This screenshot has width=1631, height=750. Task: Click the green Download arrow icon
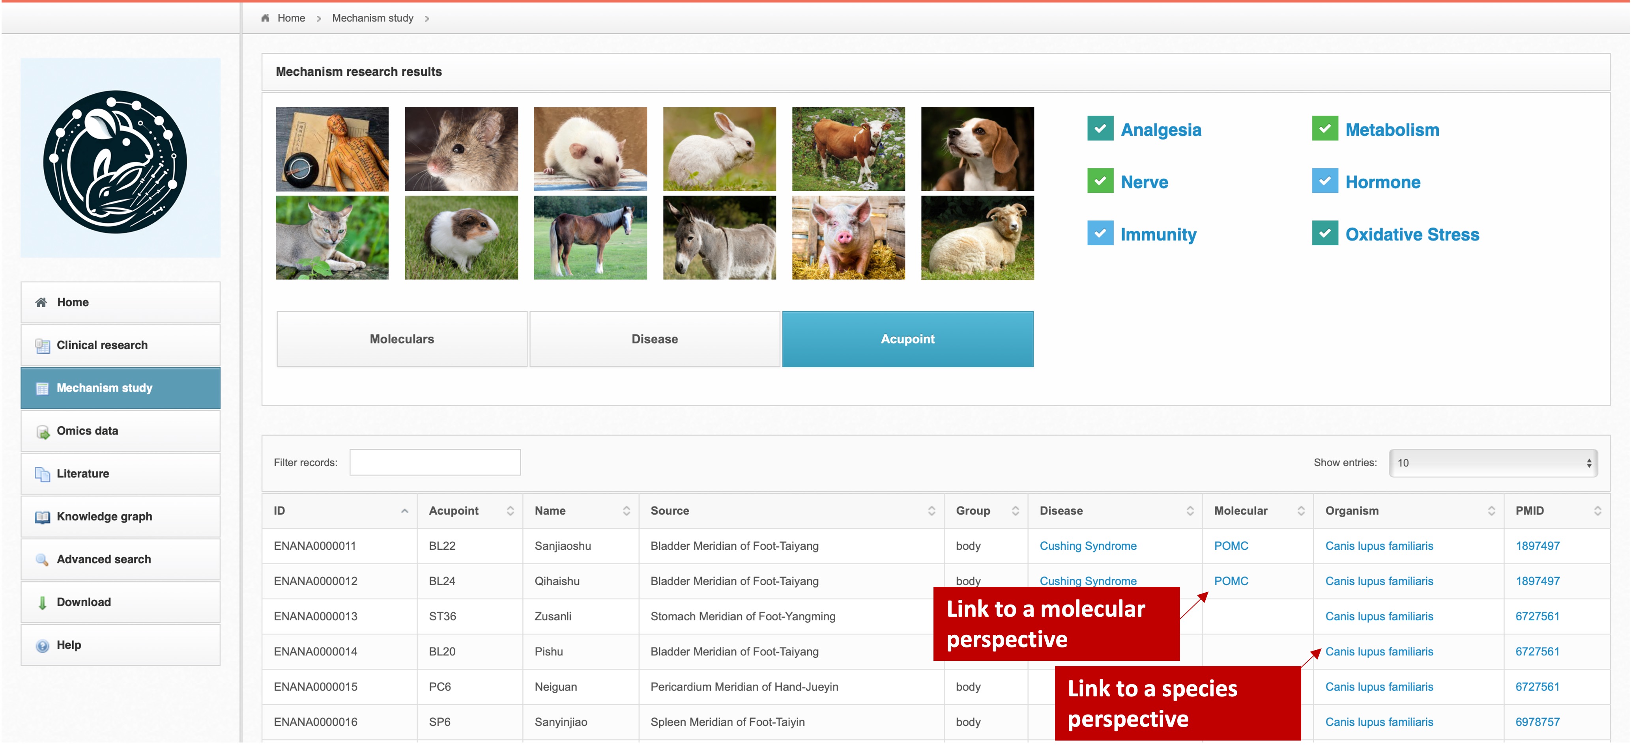pos(43,603)
